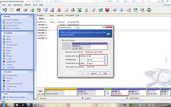The image size is (171, 107).
Task: Click the Free Space column header
Action: pyautogui.click(x=70, y=15)
